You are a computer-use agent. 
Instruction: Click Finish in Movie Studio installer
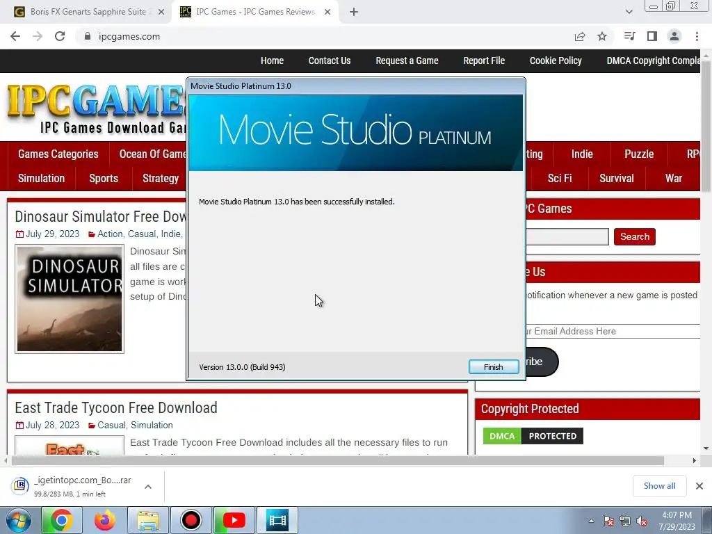click(x=494, y=367)
